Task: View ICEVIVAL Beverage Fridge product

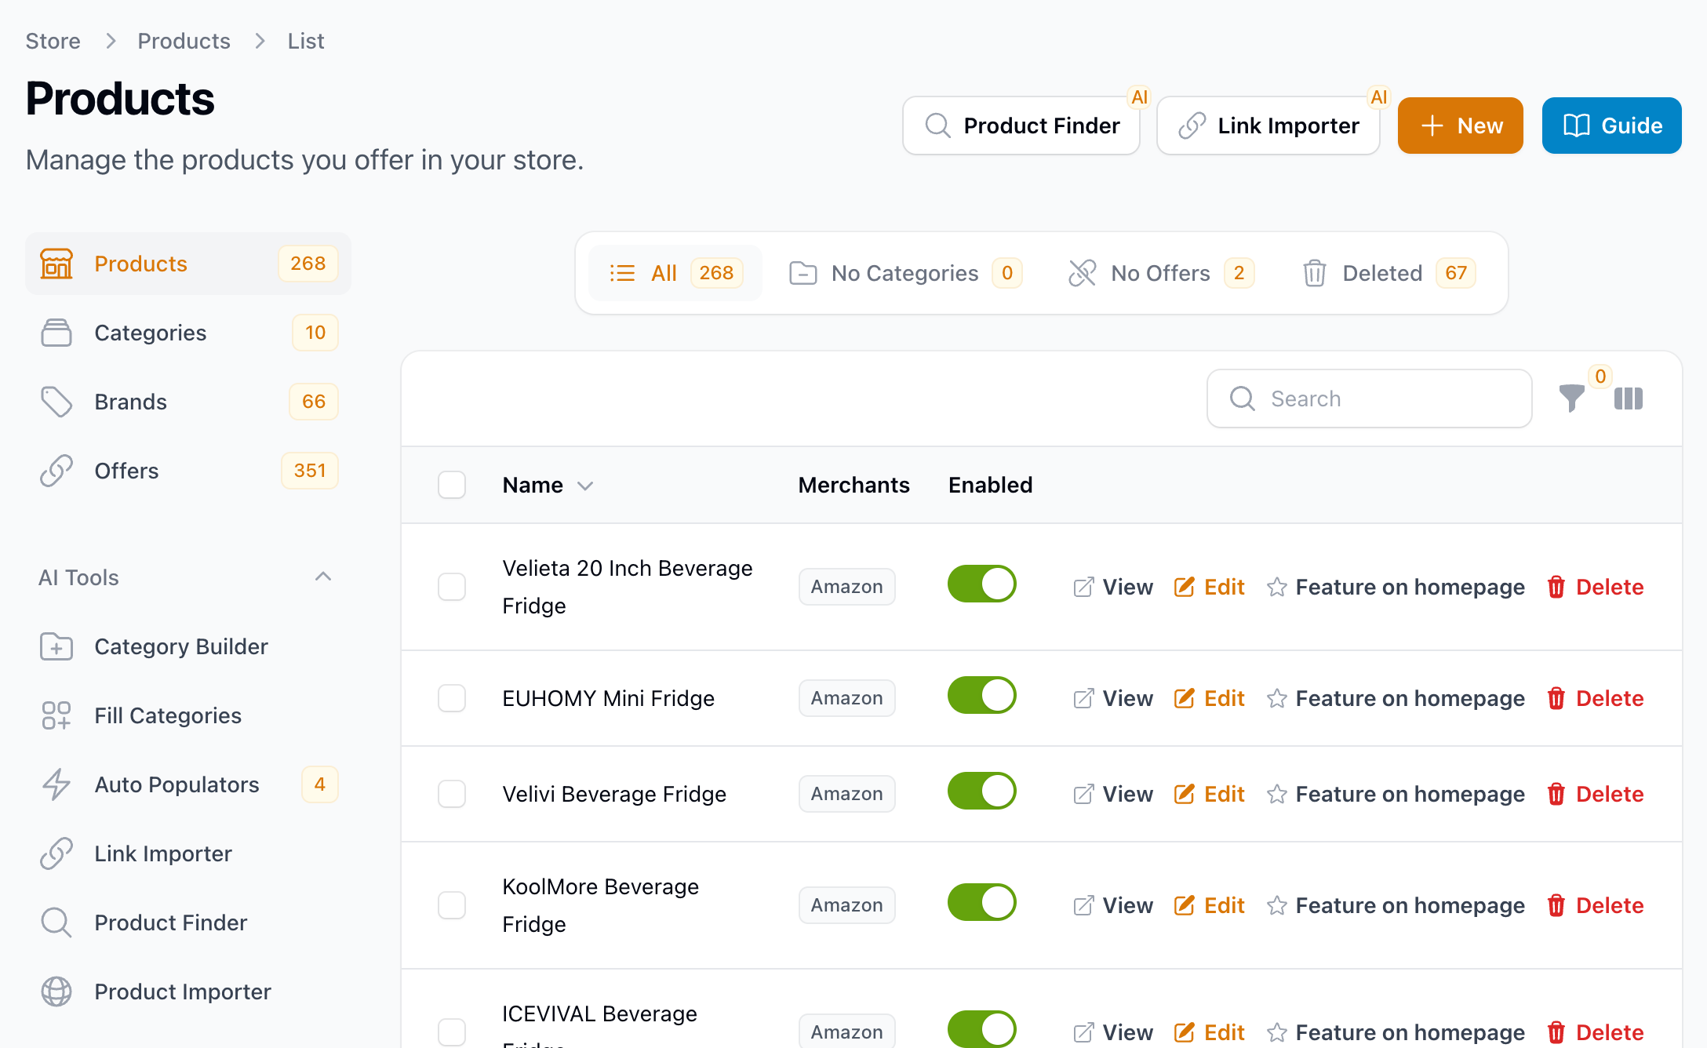Action: coord(1113,1032)
